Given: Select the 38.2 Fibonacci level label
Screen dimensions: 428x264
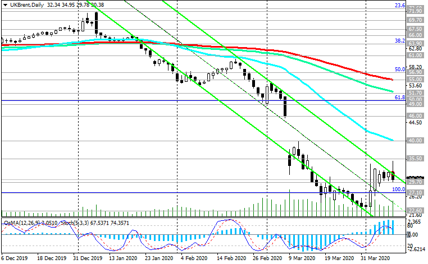Looking at the screenshot, I should point(400,41).
